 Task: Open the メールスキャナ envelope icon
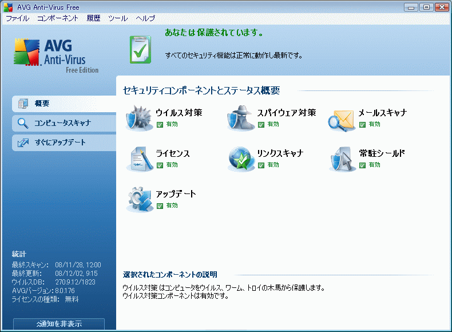tap(342, 120)
